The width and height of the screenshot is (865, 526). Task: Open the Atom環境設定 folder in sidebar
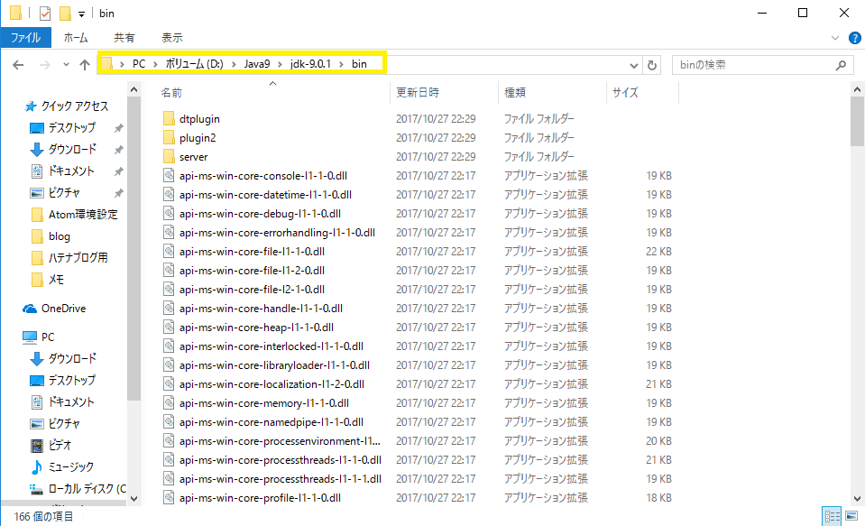[x=83, y=215]
